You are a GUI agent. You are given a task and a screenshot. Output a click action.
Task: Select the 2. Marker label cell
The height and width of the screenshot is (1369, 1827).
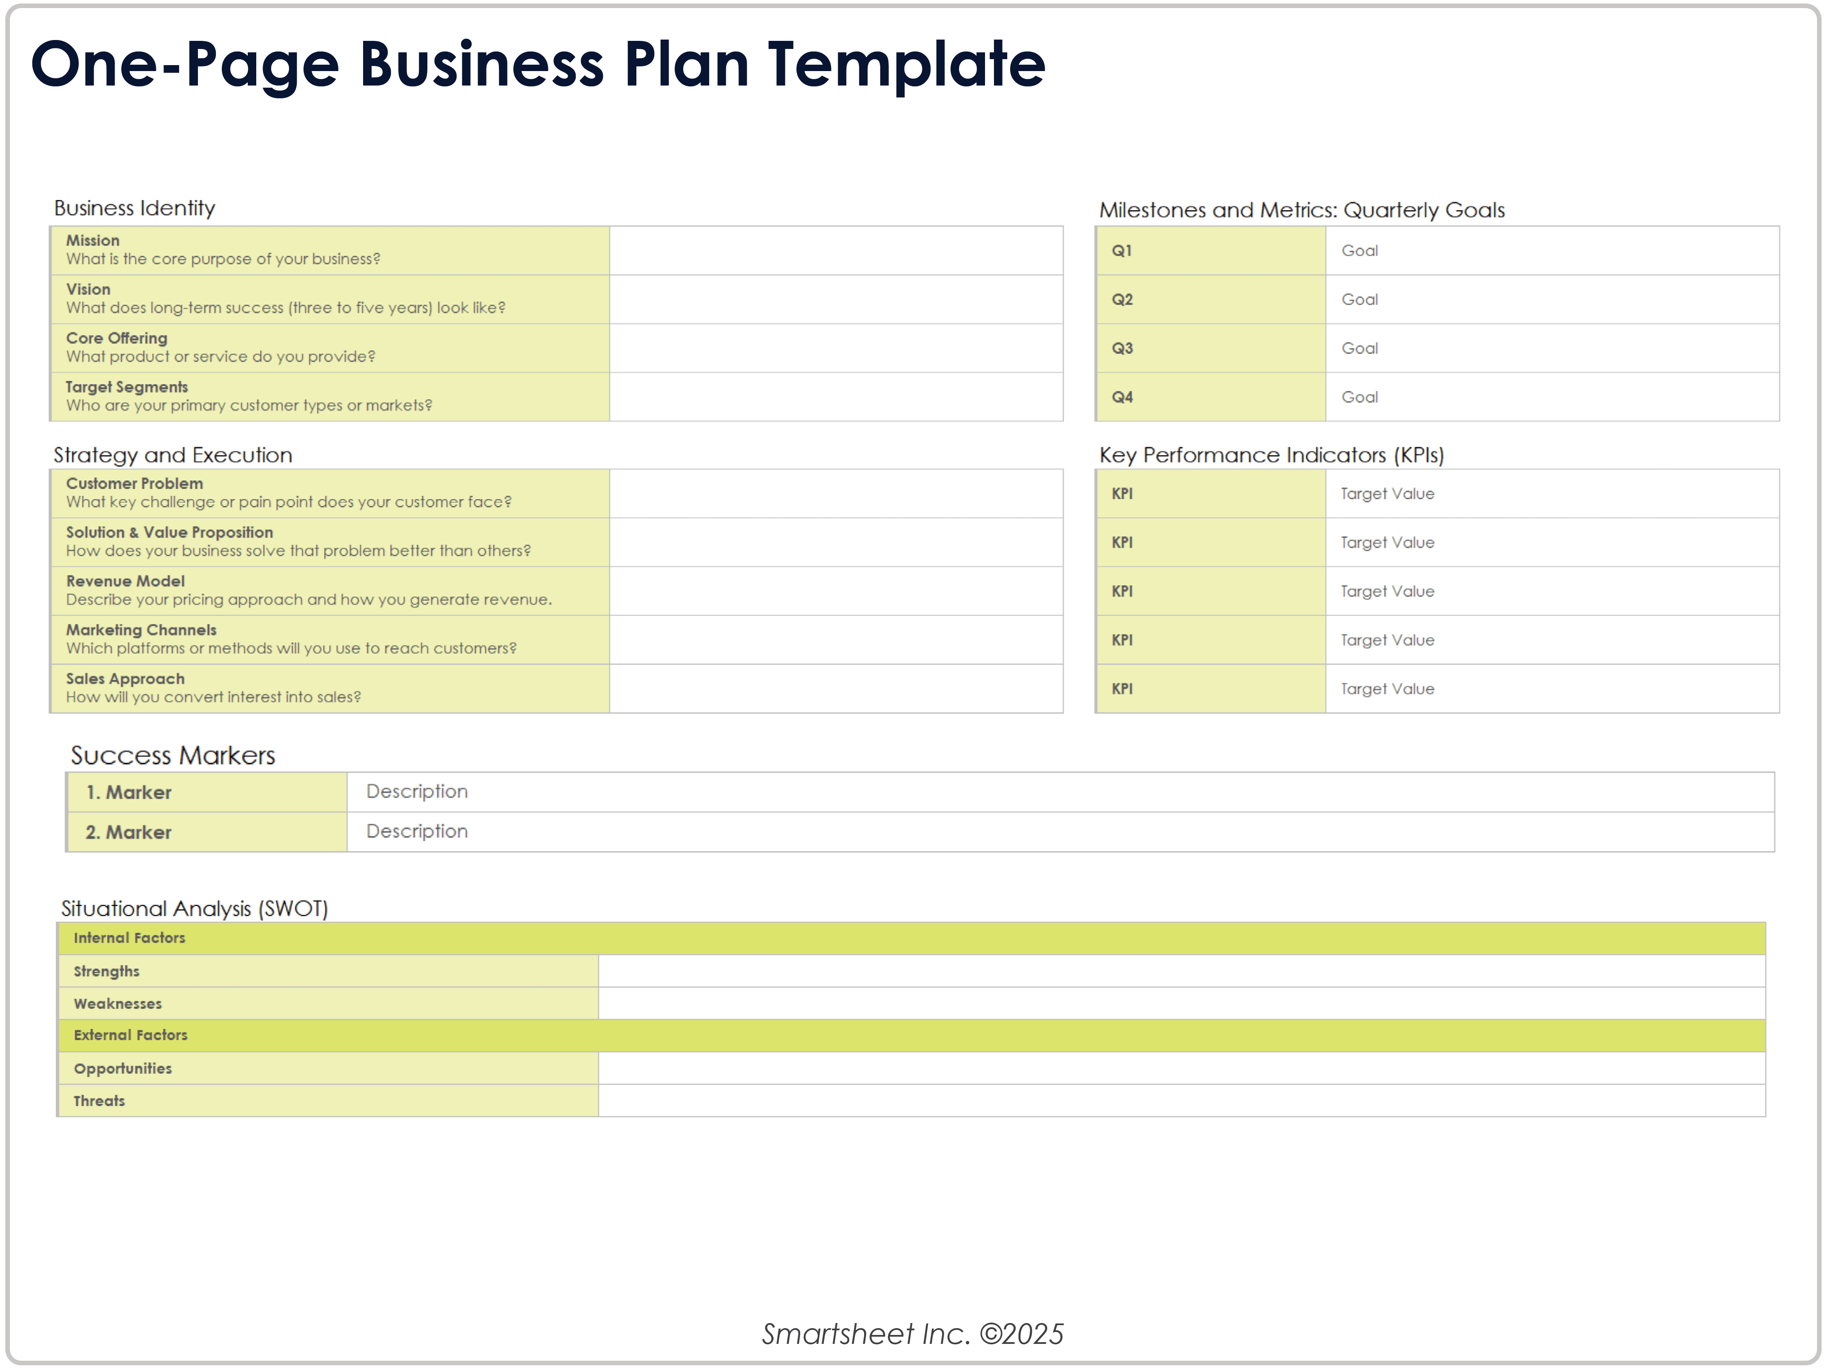coord(206,832)
